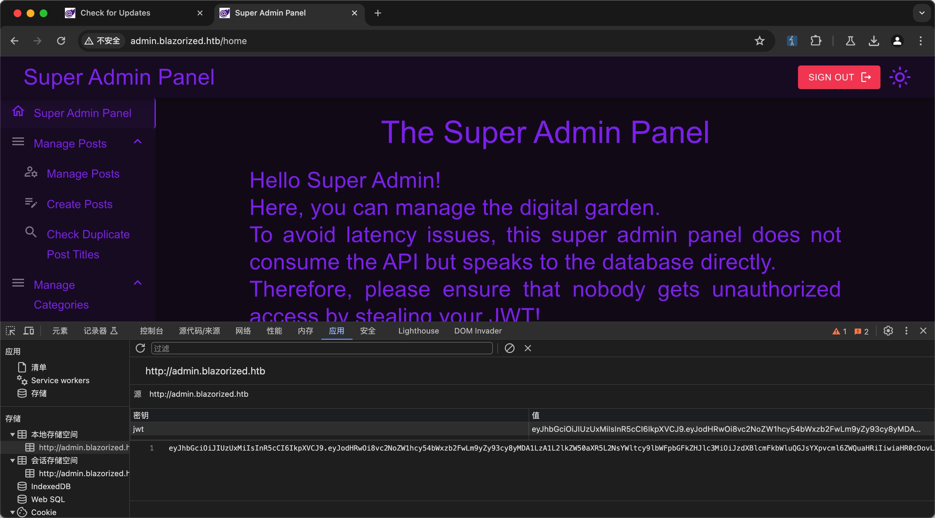Collapse the Manage Categories chevron
The image size is (935, 518).
(138, 283)
